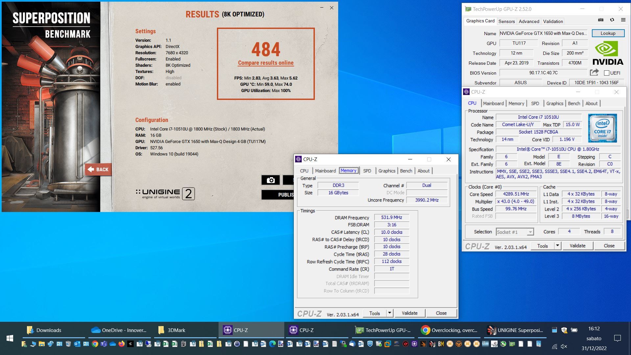Open Validation tab in GPU-Z
This screenshot has height=355, width=631.
coord(553,21)
